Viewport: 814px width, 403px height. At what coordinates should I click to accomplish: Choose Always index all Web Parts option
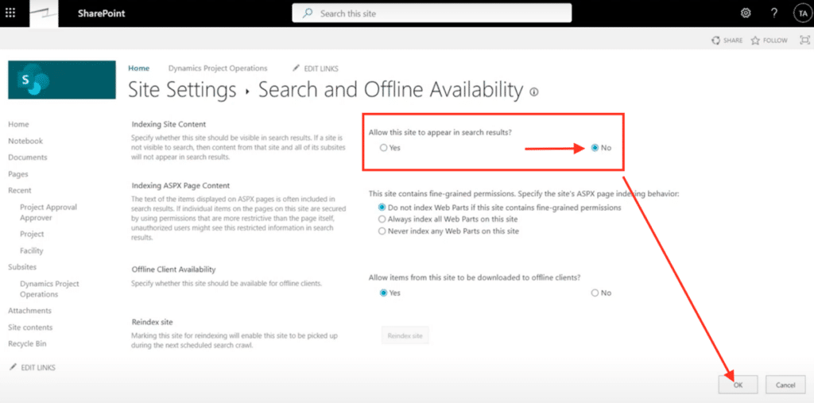(383, 219)
